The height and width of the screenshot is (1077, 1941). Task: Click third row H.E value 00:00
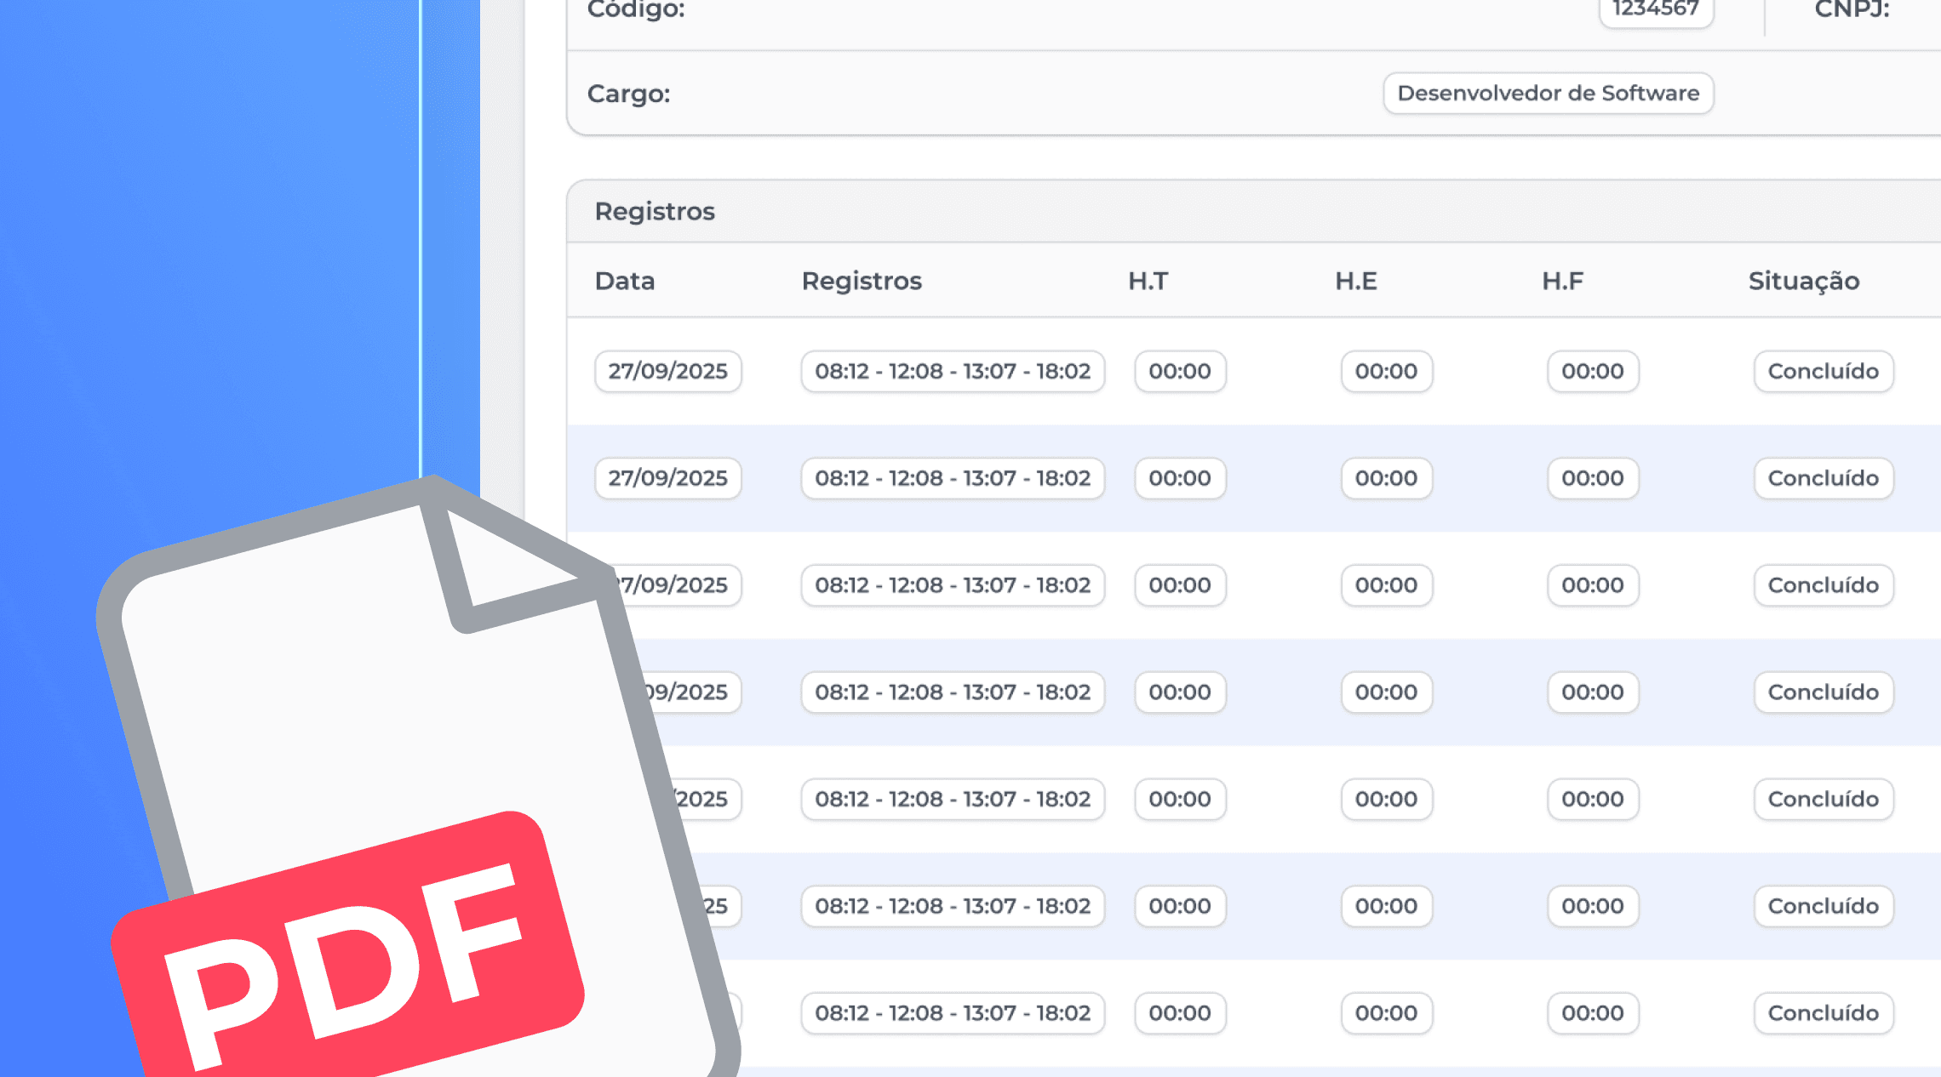[1386, 585]
